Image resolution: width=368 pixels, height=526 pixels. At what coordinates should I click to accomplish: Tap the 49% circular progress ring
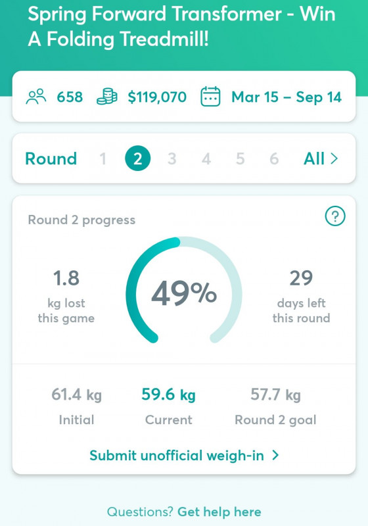tap(184, 290)
